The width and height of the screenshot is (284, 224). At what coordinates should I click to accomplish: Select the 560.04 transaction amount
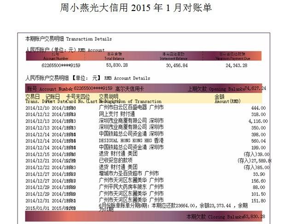[258, 141]
